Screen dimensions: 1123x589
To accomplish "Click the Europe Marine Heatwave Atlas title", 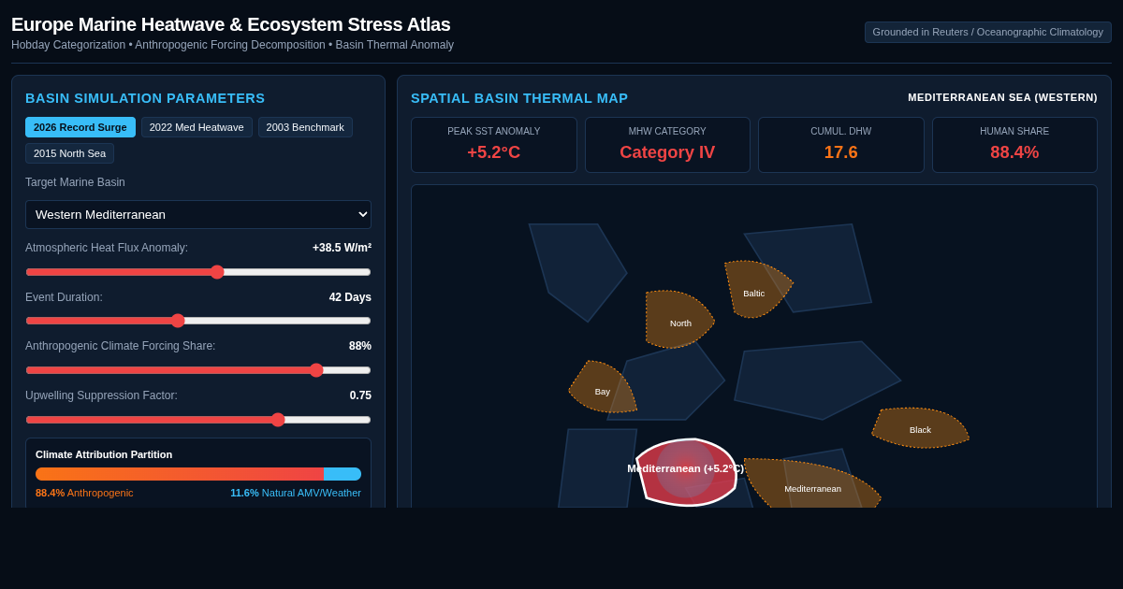I will click(x=230, y=24).
